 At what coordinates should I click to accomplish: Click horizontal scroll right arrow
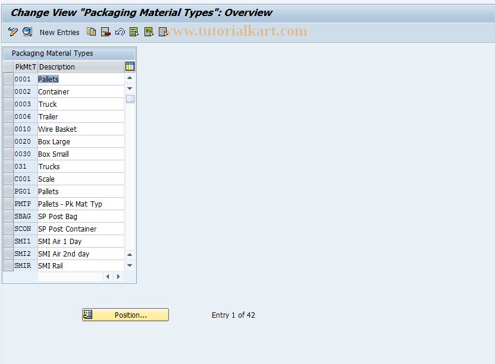pyautogui.click(x=118, y=277)
